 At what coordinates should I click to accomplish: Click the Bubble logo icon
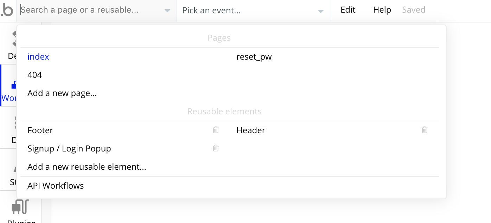[7, 11]
